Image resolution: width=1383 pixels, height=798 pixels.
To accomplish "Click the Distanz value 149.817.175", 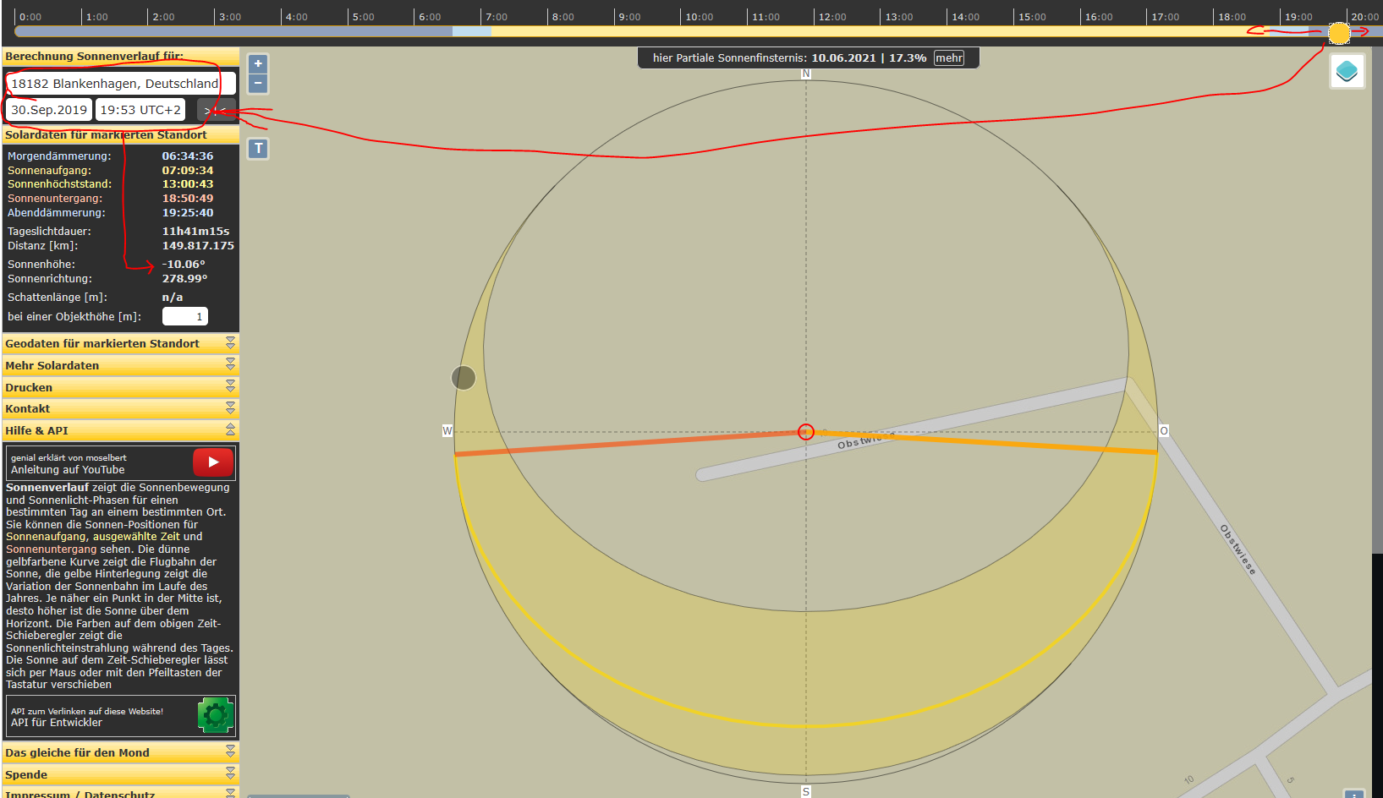I will [x=198, y=246].
